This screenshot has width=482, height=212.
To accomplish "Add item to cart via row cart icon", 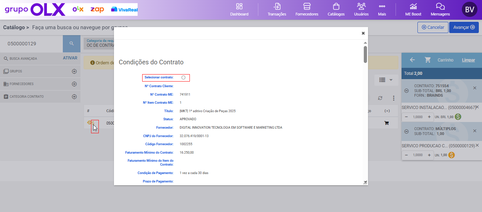I will [386, 123].
